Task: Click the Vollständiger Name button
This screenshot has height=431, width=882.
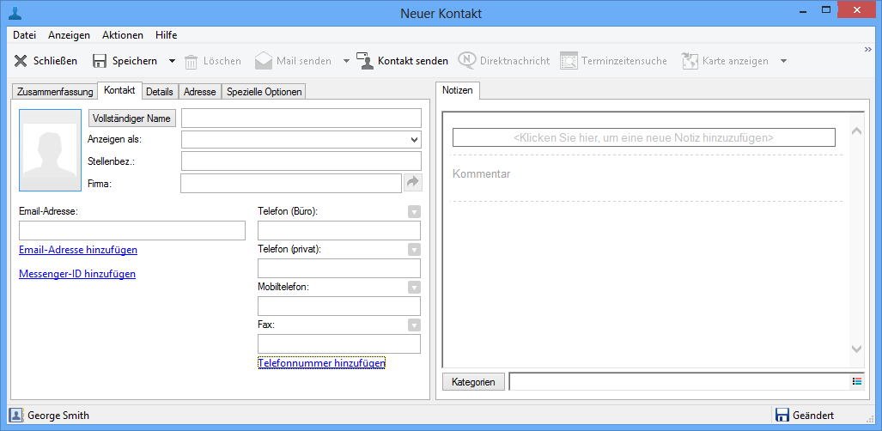Action: click(132, 118)
